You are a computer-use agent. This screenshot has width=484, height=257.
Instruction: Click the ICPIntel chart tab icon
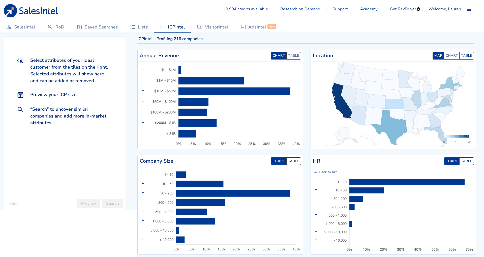click(x=163, y=27)
